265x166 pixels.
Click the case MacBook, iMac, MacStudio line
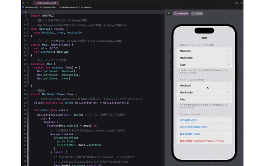[x=58, y=32]
